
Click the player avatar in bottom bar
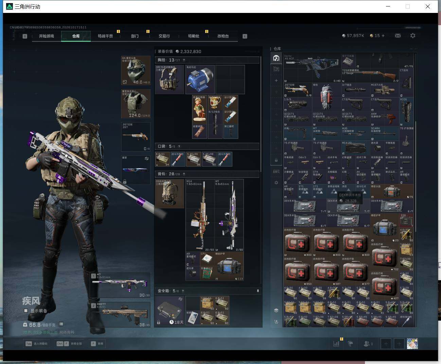pos(412,344)
